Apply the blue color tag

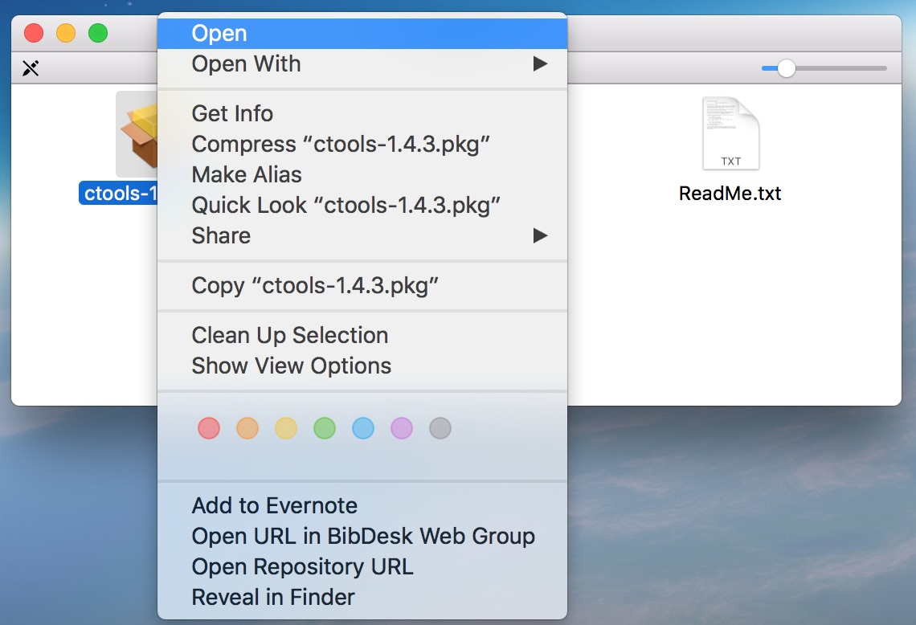point(363,428)
